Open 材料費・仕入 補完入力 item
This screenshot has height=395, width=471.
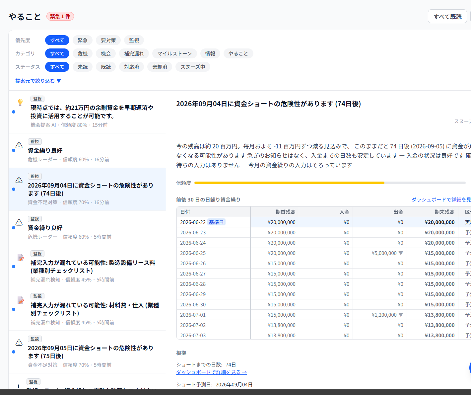pos(87,309)
